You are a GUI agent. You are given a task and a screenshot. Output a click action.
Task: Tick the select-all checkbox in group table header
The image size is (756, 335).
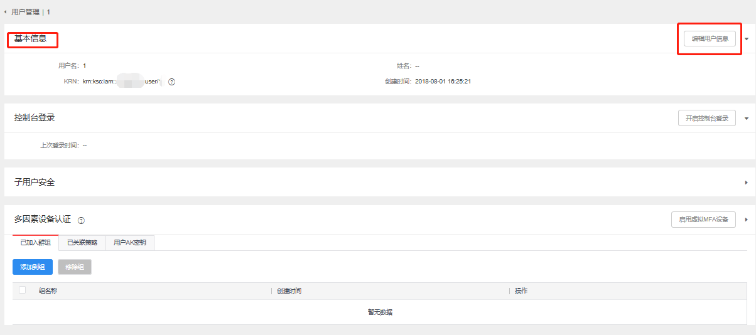click(23, 290)
